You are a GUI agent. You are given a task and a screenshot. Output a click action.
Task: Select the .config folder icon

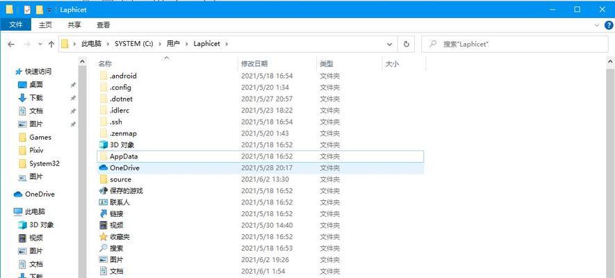[103, 87]
